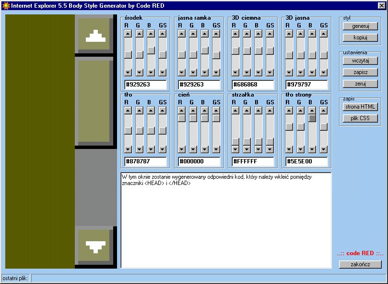Click the strzałka hex field #FFFFFF

point(253,161)
